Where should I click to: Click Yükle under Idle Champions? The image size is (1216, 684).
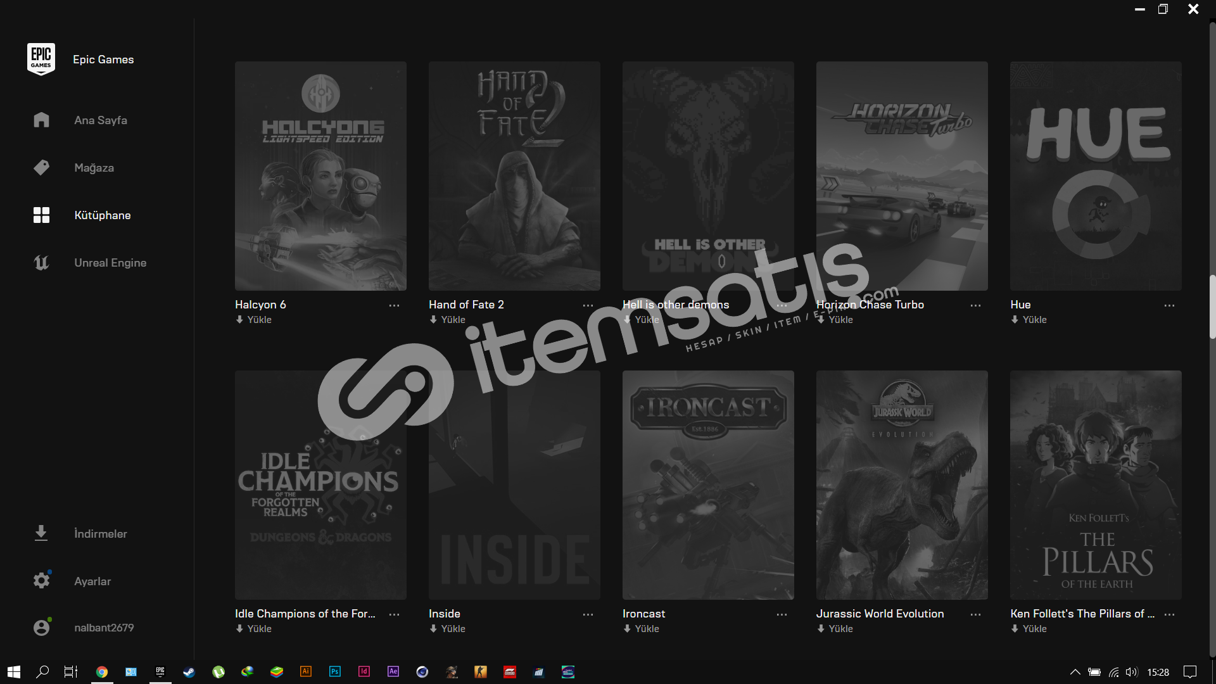pos(253,629)
